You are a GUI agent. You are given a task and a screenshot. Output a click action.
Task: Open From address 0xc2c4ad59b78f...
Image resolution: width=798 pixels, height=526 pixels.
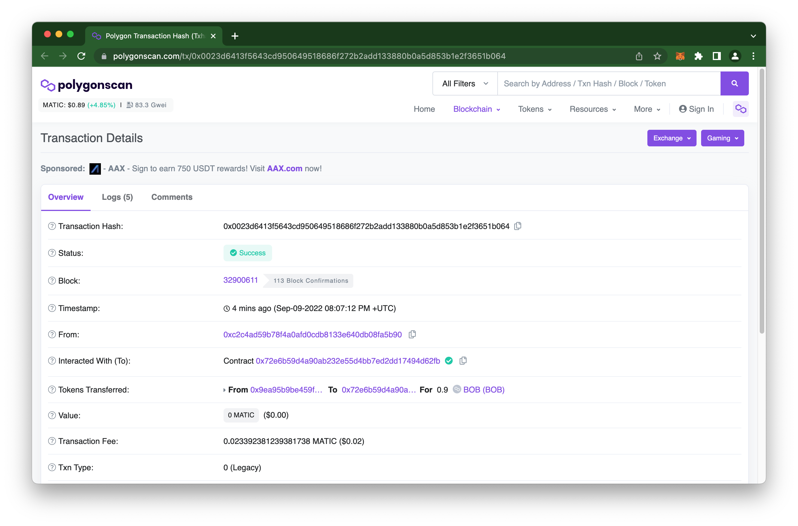pos(312,334)
